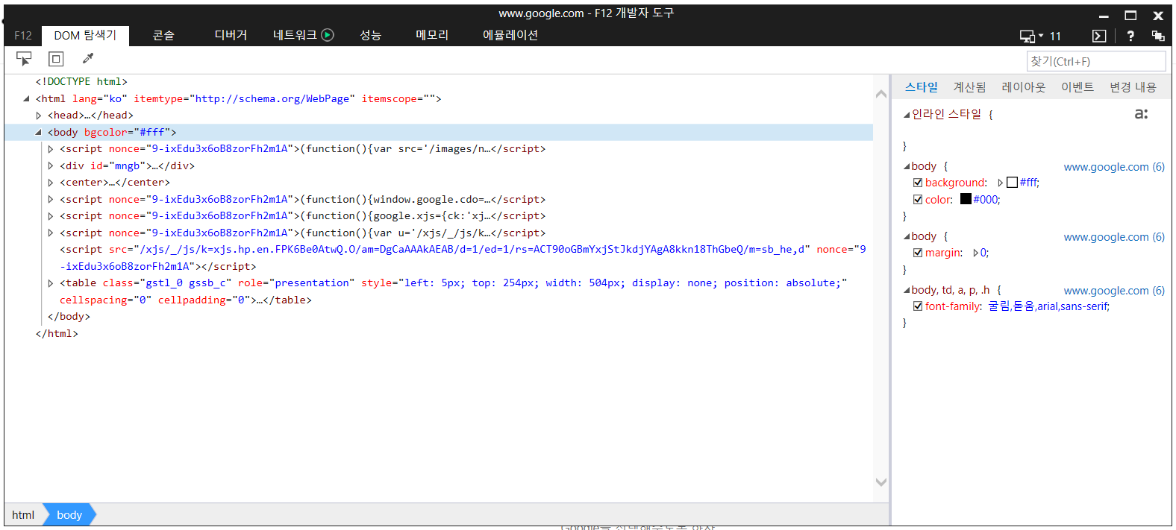
Task: Click the black #000 color swatch
Action: [966, 199]
